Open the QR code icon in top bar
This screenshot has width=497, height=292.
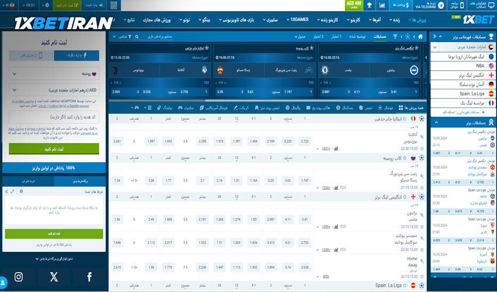114,5
